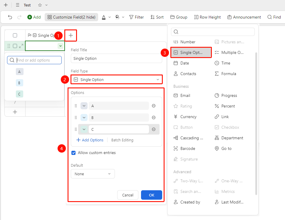Screen dimensions: 285x220
Task: Click the Undo arrow icon
Action: click(x=10, y=17)
